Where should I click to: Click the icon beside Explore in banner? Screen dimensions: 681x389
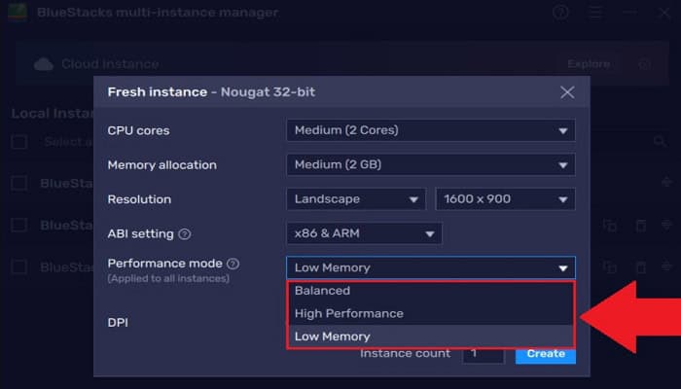(644, 64)
